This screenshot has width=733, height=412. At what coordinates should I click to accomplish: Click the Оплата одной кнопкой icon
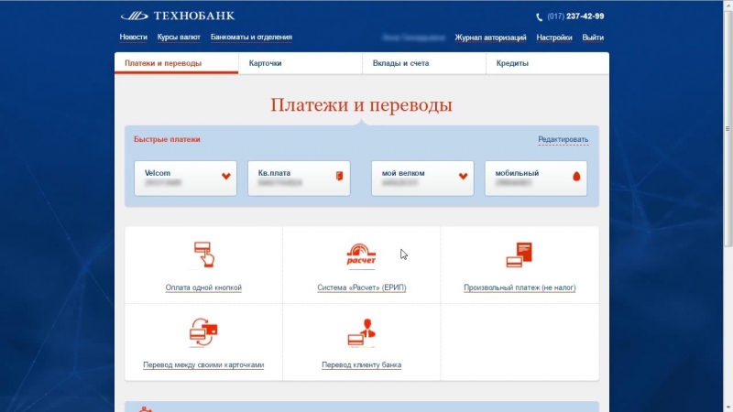click(203, 255)
